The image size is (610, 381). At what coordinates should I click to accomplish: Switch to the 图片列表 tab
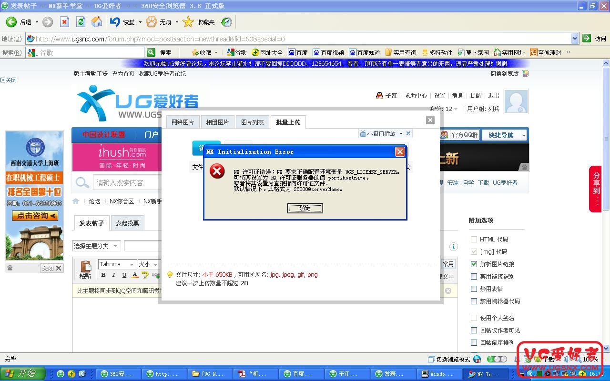[252, 122]
